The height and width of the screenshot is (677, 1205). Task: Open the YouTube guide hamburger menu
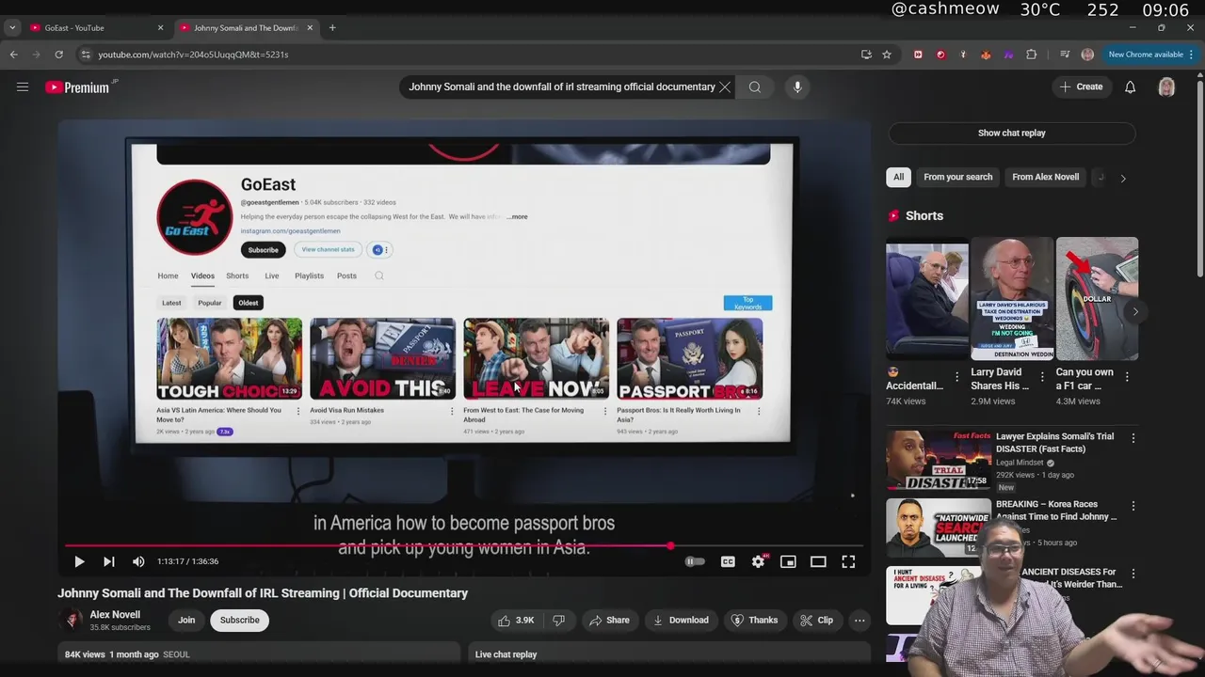(x=23, y=87)
